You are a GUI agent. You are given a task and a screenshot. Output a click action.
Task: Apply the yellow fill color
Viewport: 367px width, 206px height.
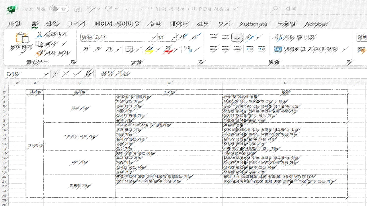point(149,49)
